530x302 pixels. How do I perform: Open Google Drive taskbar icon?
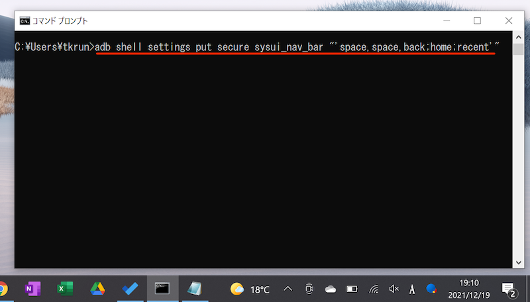tap(98, 289)
